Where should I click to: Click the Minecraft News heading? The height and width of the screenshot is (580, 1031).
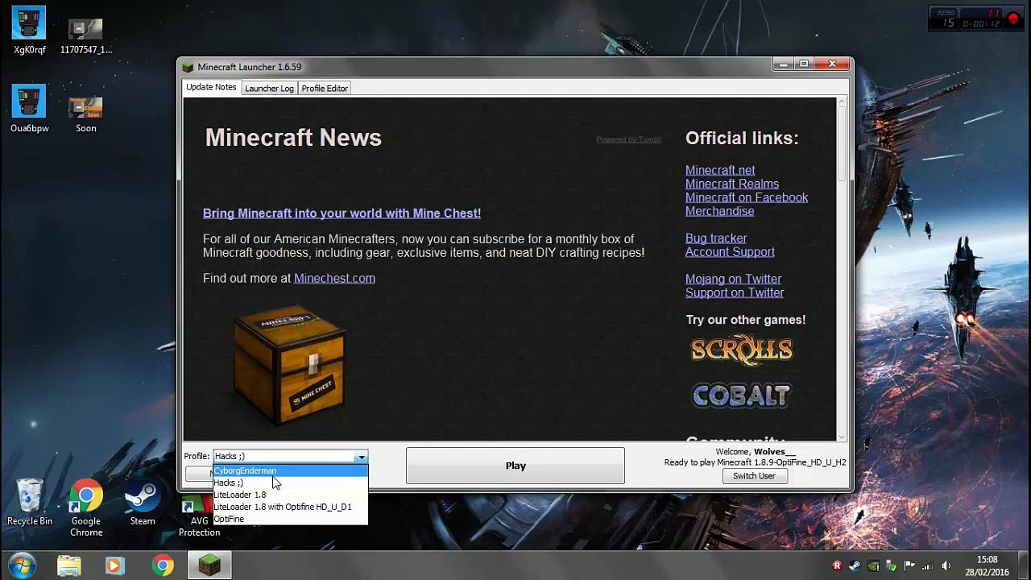coord(293,138)
